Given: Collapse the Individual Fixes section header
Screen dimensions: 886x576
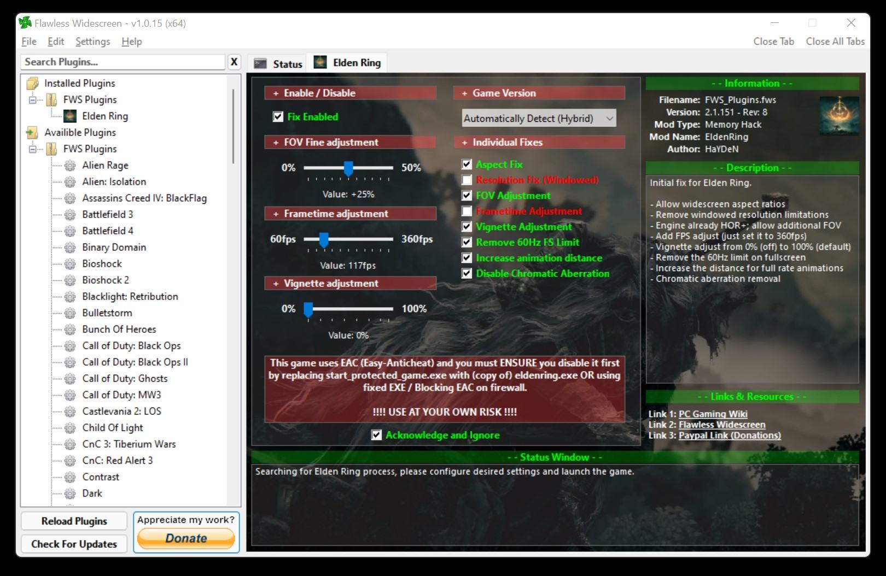Looking at the screenshot, I should coord(539,142).
